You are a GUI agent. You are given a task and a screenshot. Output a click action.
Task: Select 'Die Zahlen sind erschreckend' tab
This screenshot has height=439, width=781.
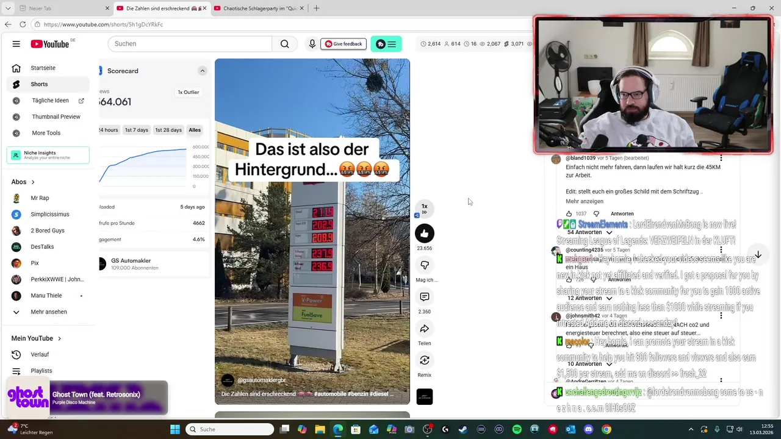coord(162,9)
